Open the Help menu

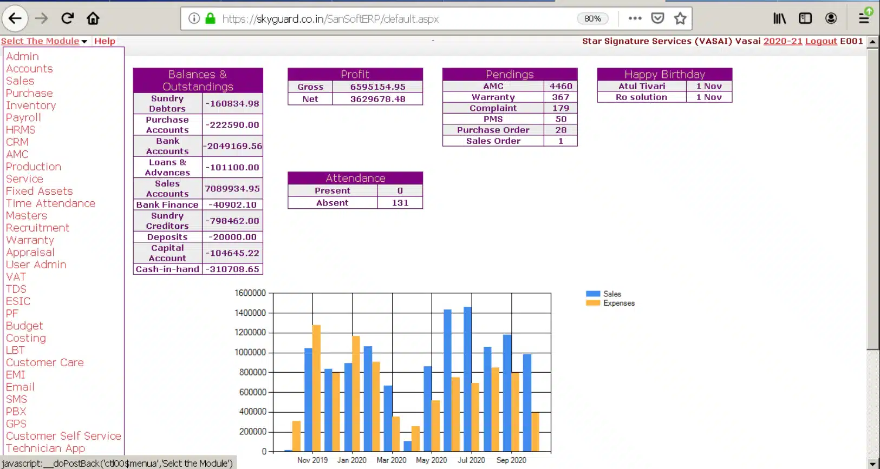coord(105,41)
